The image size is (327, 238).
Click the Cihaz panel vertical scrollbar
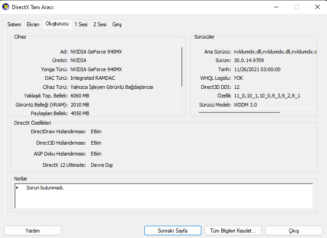(182, 67)
